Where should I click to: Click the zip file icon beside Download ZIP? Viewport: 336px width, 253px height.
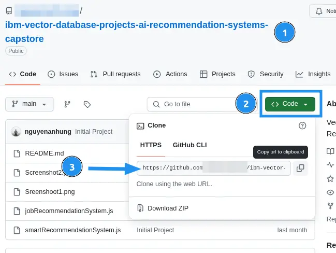coord(140,208)
